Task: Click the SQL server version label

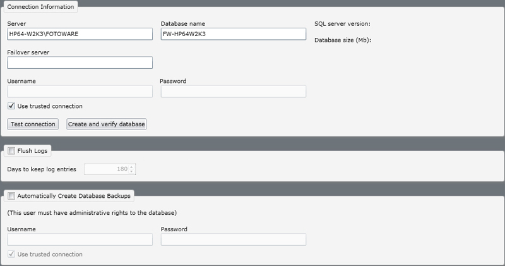Action: coord(342,24)
